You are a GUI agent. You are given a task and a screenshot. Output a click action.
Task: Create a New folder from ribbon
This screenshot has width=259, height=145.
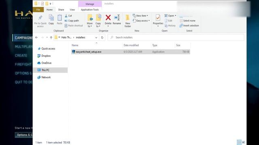coord(128,21)
